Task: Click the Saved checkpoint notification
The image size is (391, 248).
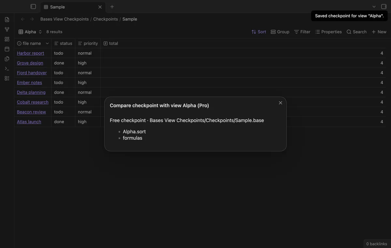Action: (x=349, y=16)
